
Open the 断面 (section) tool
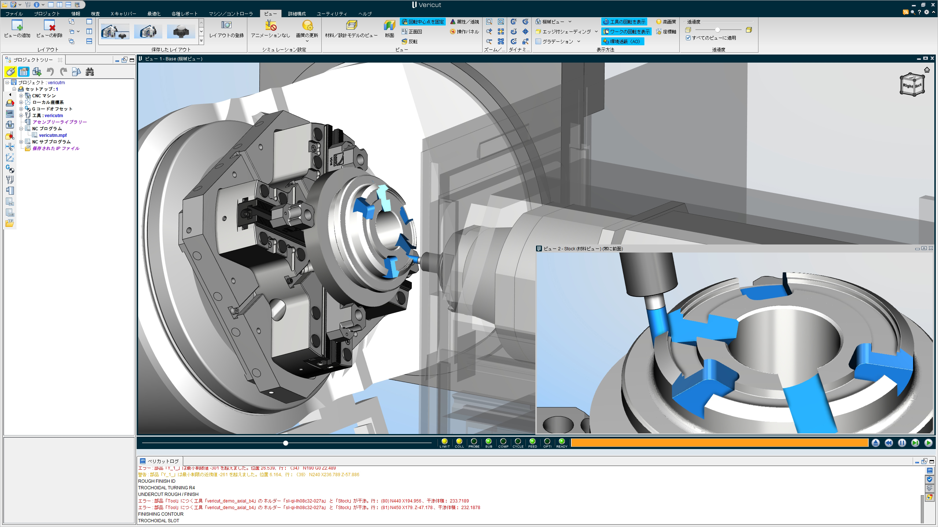coord(389,26)
